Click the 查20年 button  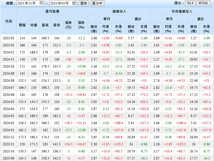pyautogui.click(x=97, y=3)
